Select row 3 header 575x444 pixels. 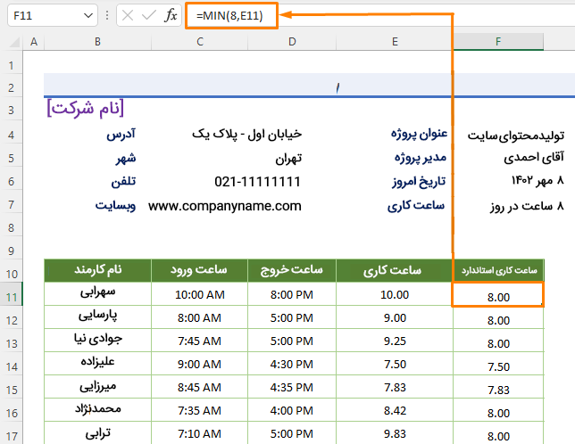tap(12, 109)
